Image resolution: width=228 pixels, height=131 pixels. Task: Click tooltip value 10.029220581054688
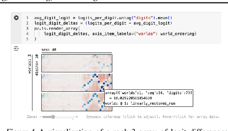(x=133, y=98)
